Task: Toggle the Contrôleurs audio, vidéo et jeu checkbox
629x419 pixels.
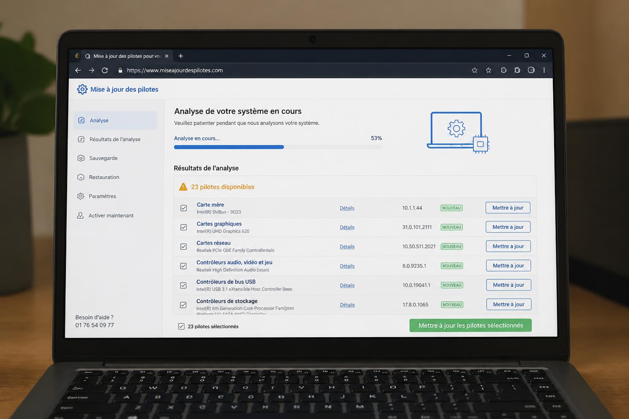Action: (x=183, y=266)
